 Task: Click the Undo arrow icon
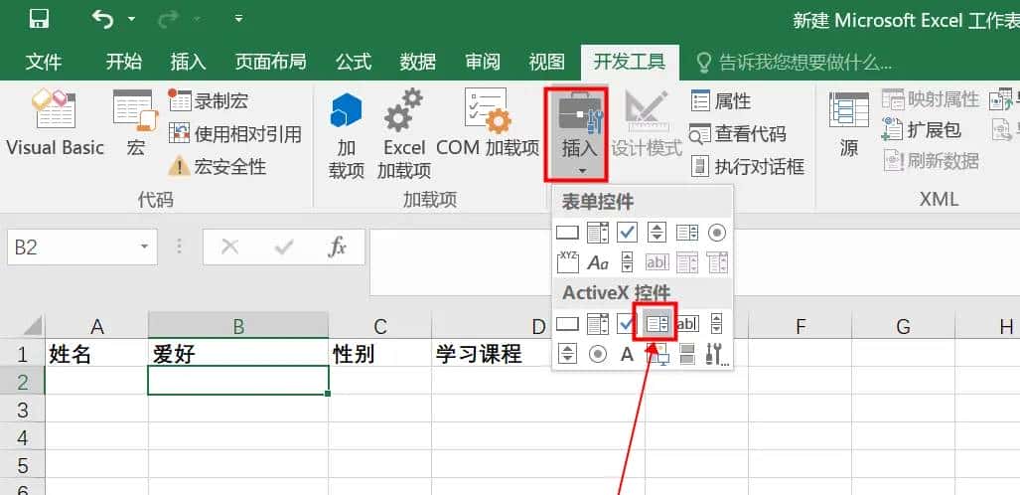pos(102,19)
